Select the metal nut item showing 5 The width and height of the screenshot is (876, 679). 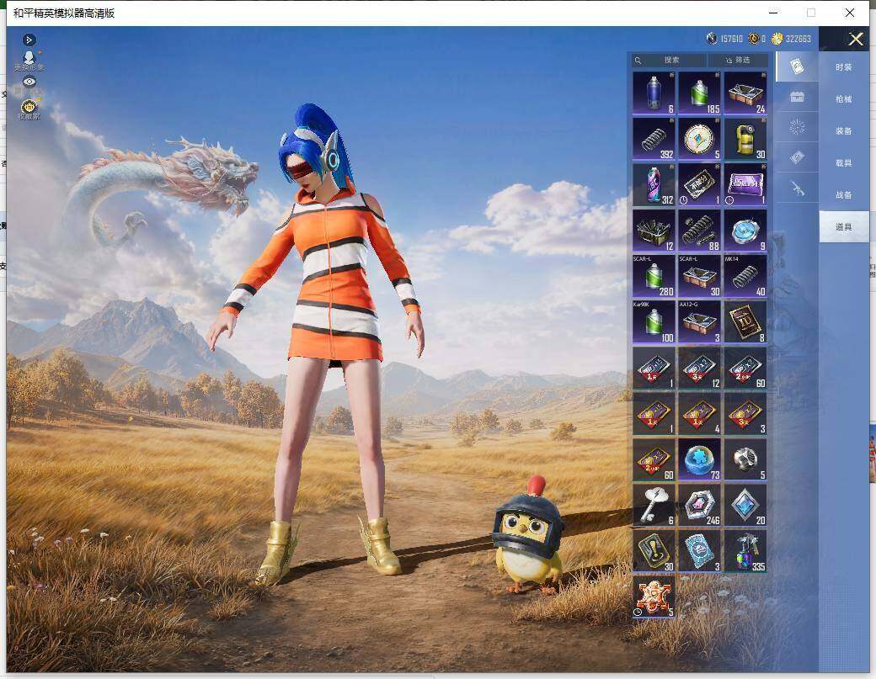[745, 459]
